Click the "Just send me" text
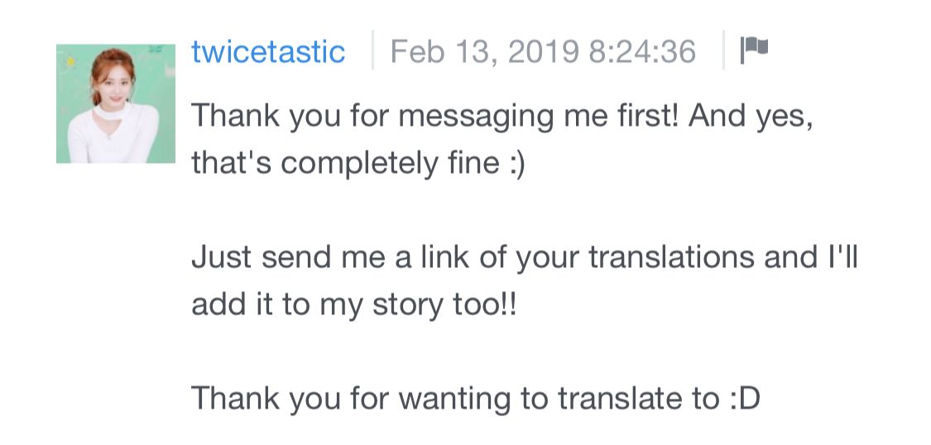931x445 pixels. click(286, 258)
